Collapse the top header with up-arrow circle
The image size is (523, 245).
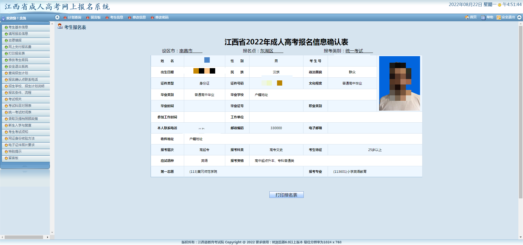tap(519, 17)
